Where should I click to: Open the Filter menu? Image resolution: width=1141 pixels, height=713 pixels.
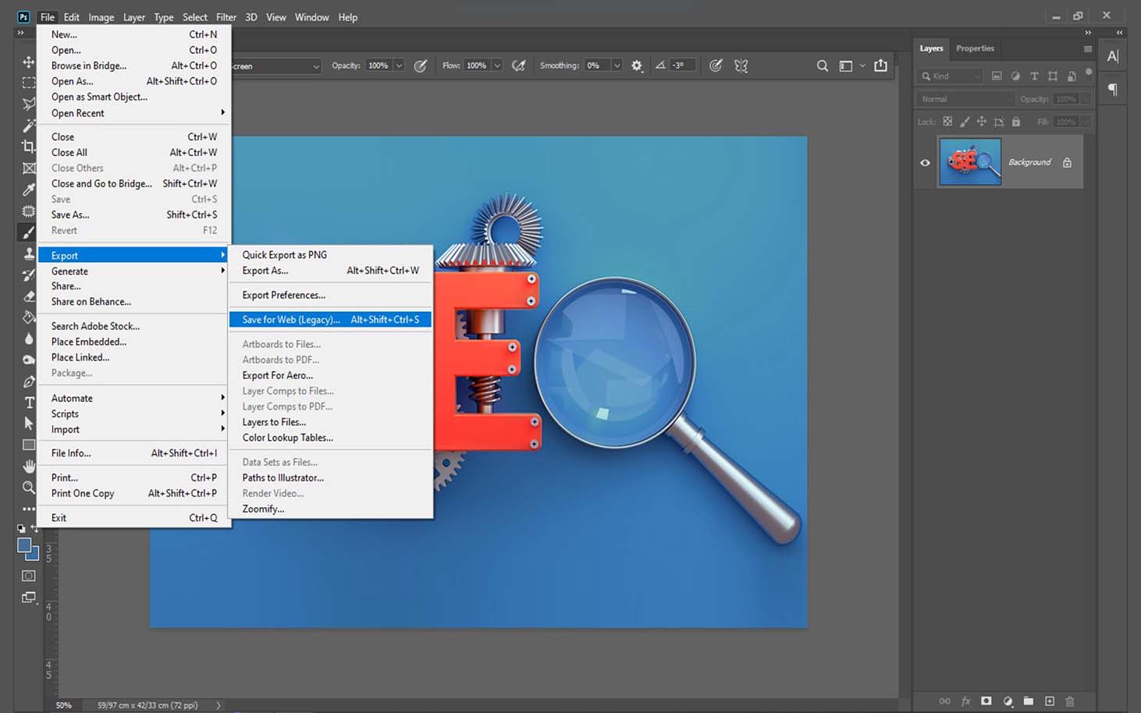226,17
